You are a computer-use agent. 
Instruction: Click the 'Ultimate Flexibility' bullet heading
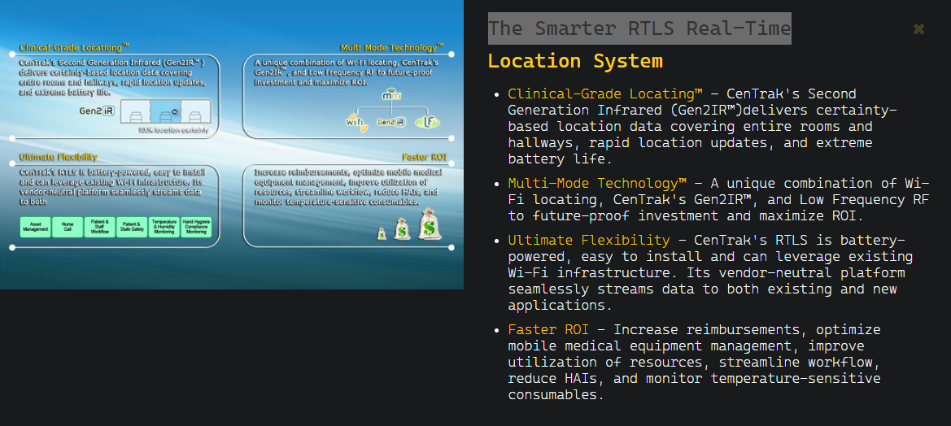[x=589, y=240]
